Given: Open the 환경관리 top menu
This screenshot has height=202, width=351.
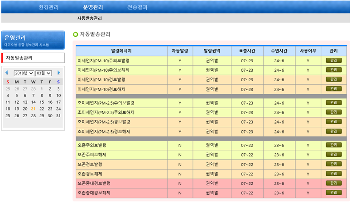Looking at the screenshot, I should click(x=48, y=7).
